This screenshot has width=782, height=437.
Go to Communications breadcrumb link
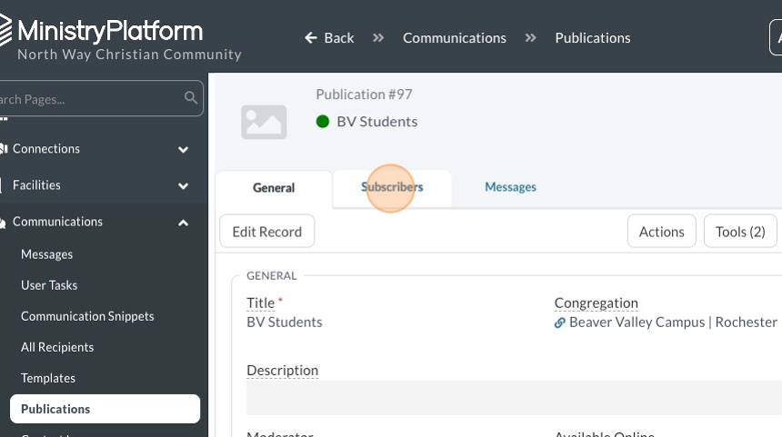(455, 38)
